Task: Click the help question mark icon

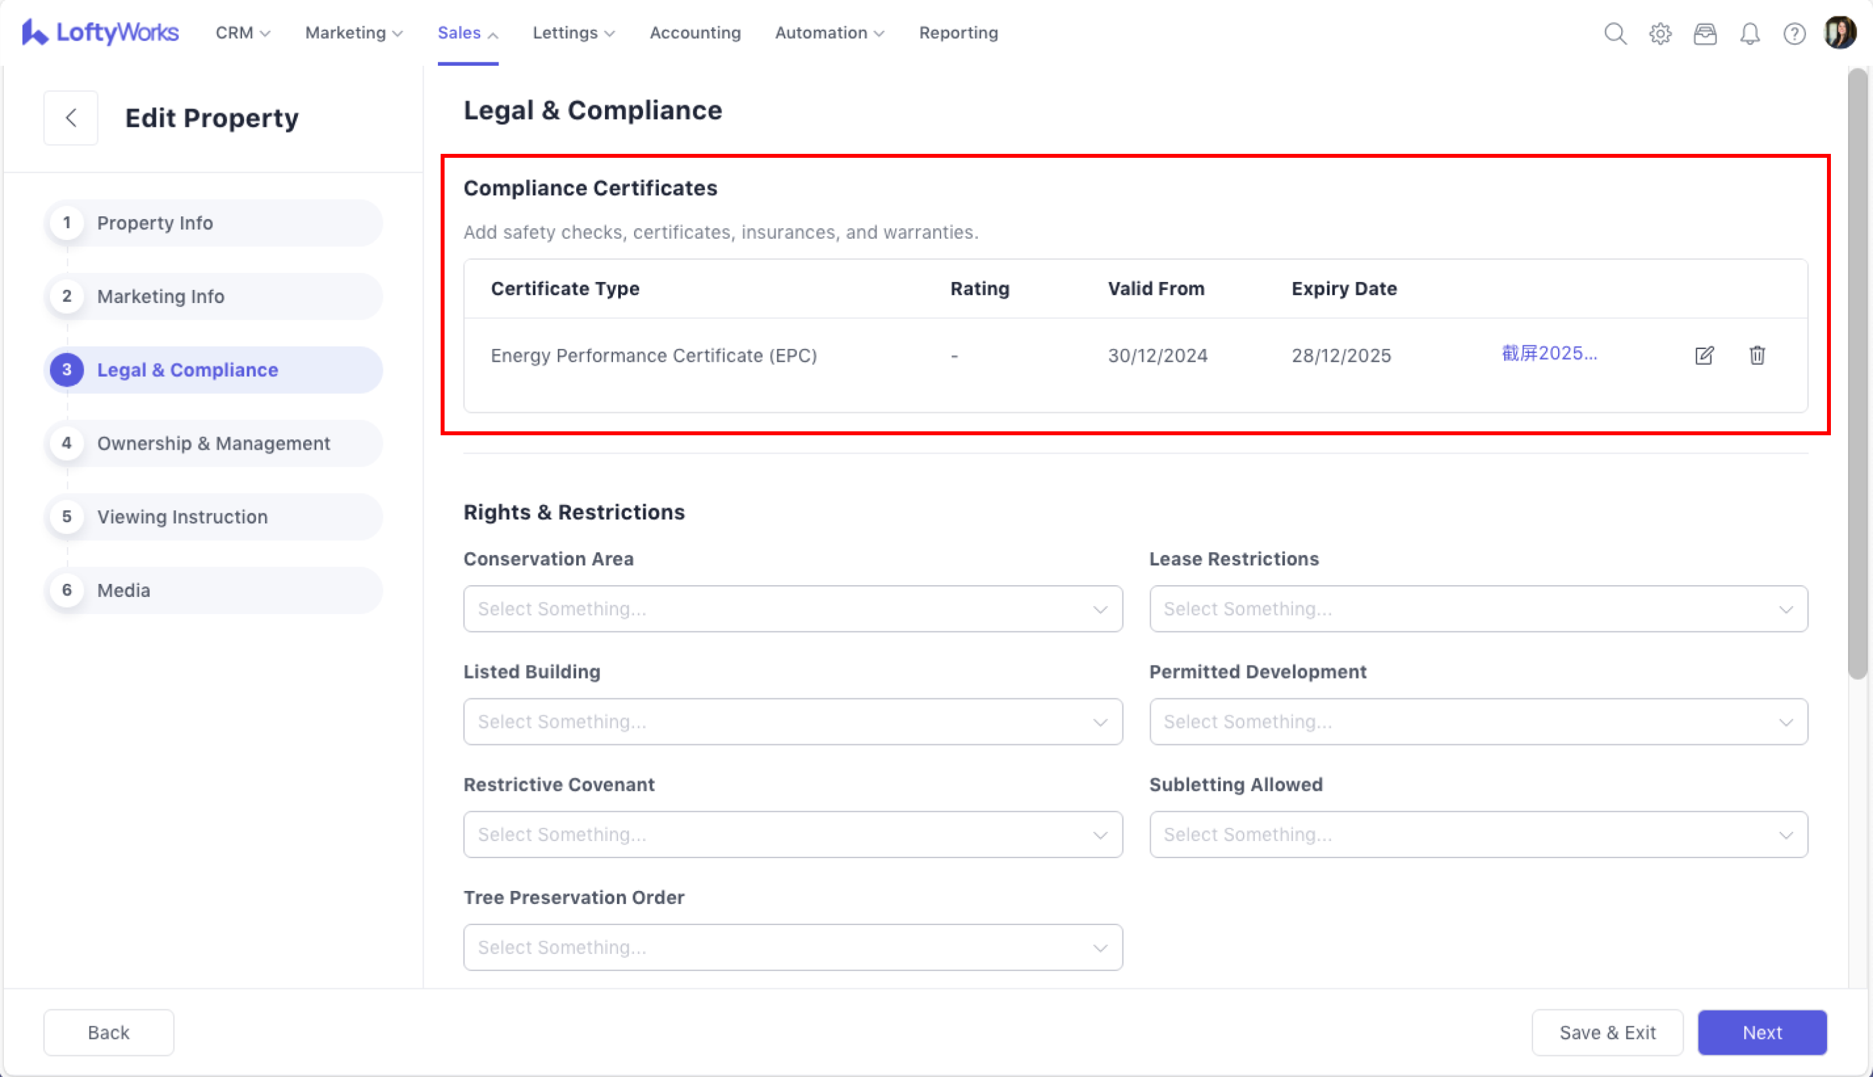Action: pyautogui.click(x=1794, y=34)
